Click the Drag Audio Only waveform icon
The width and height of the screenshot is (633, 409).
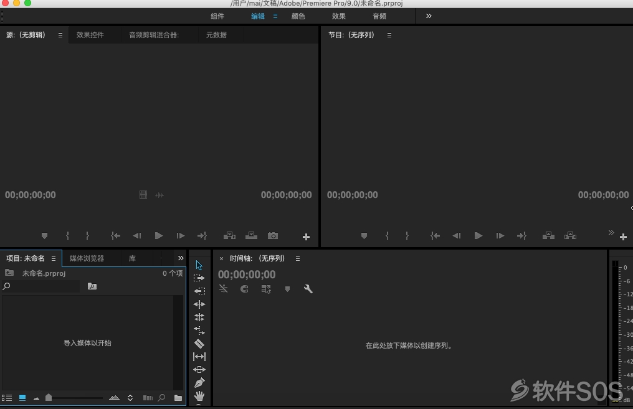(x=159, y=195)
